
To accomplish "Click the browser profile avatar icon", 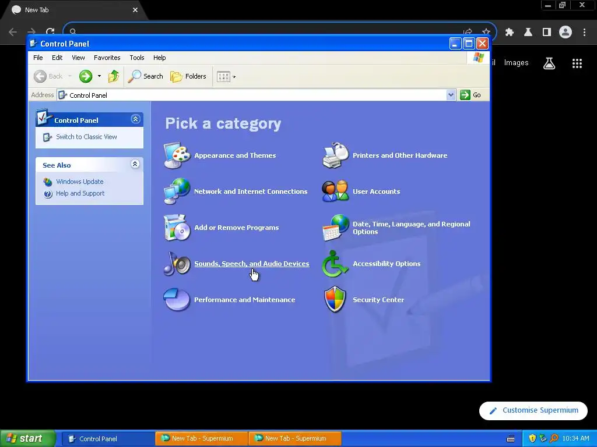I will pos(566,33).
